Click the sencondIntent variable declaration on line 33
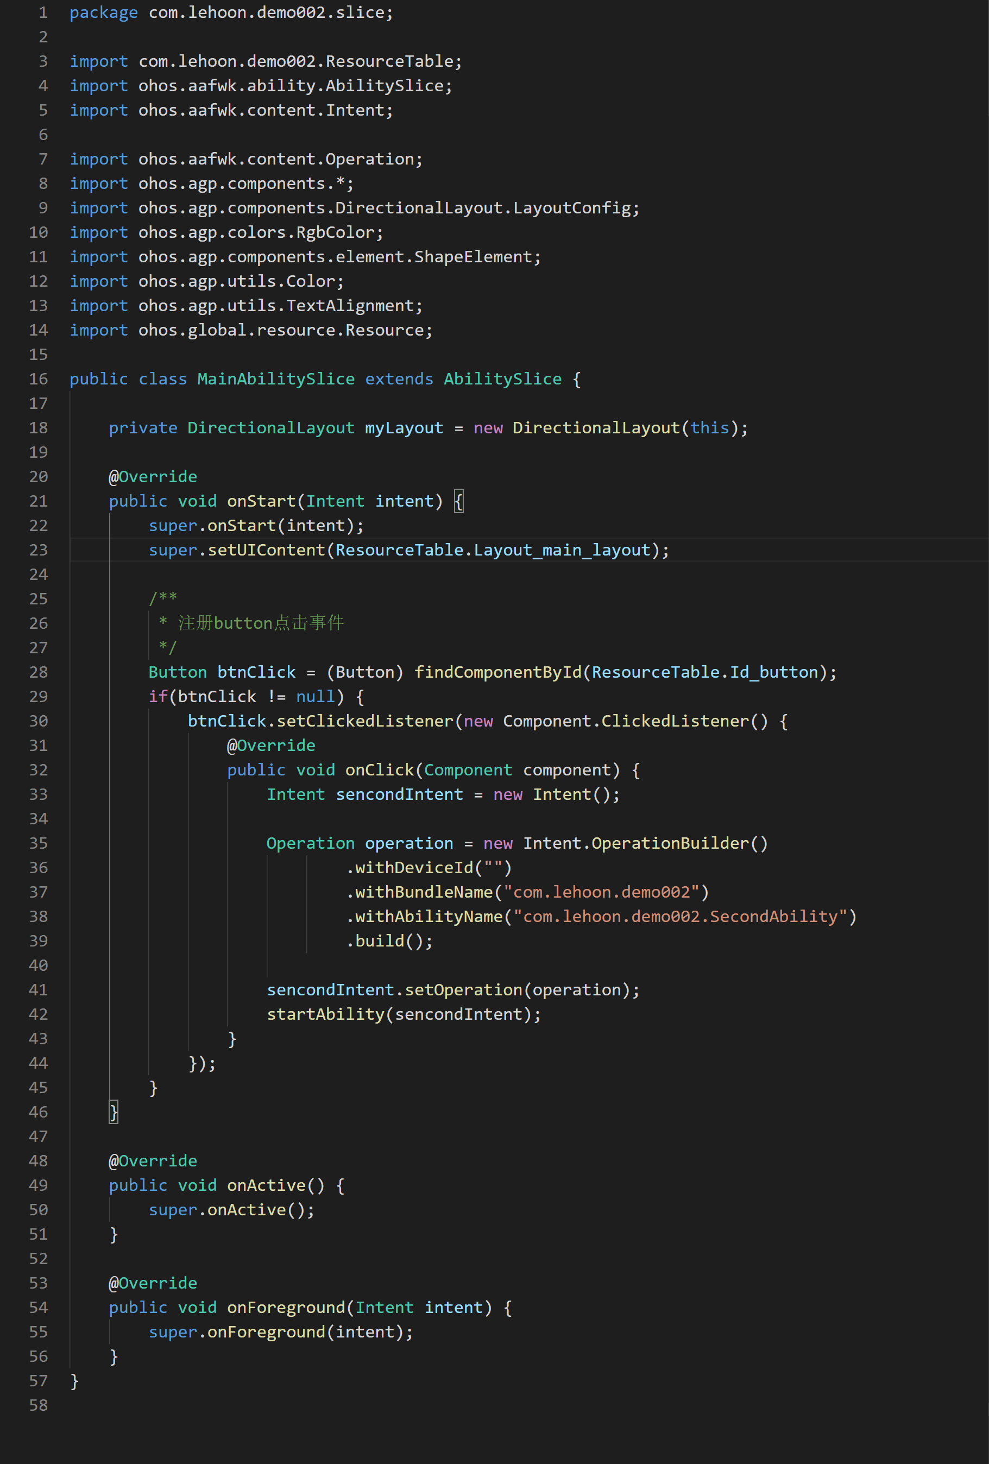 pos(399,795)
